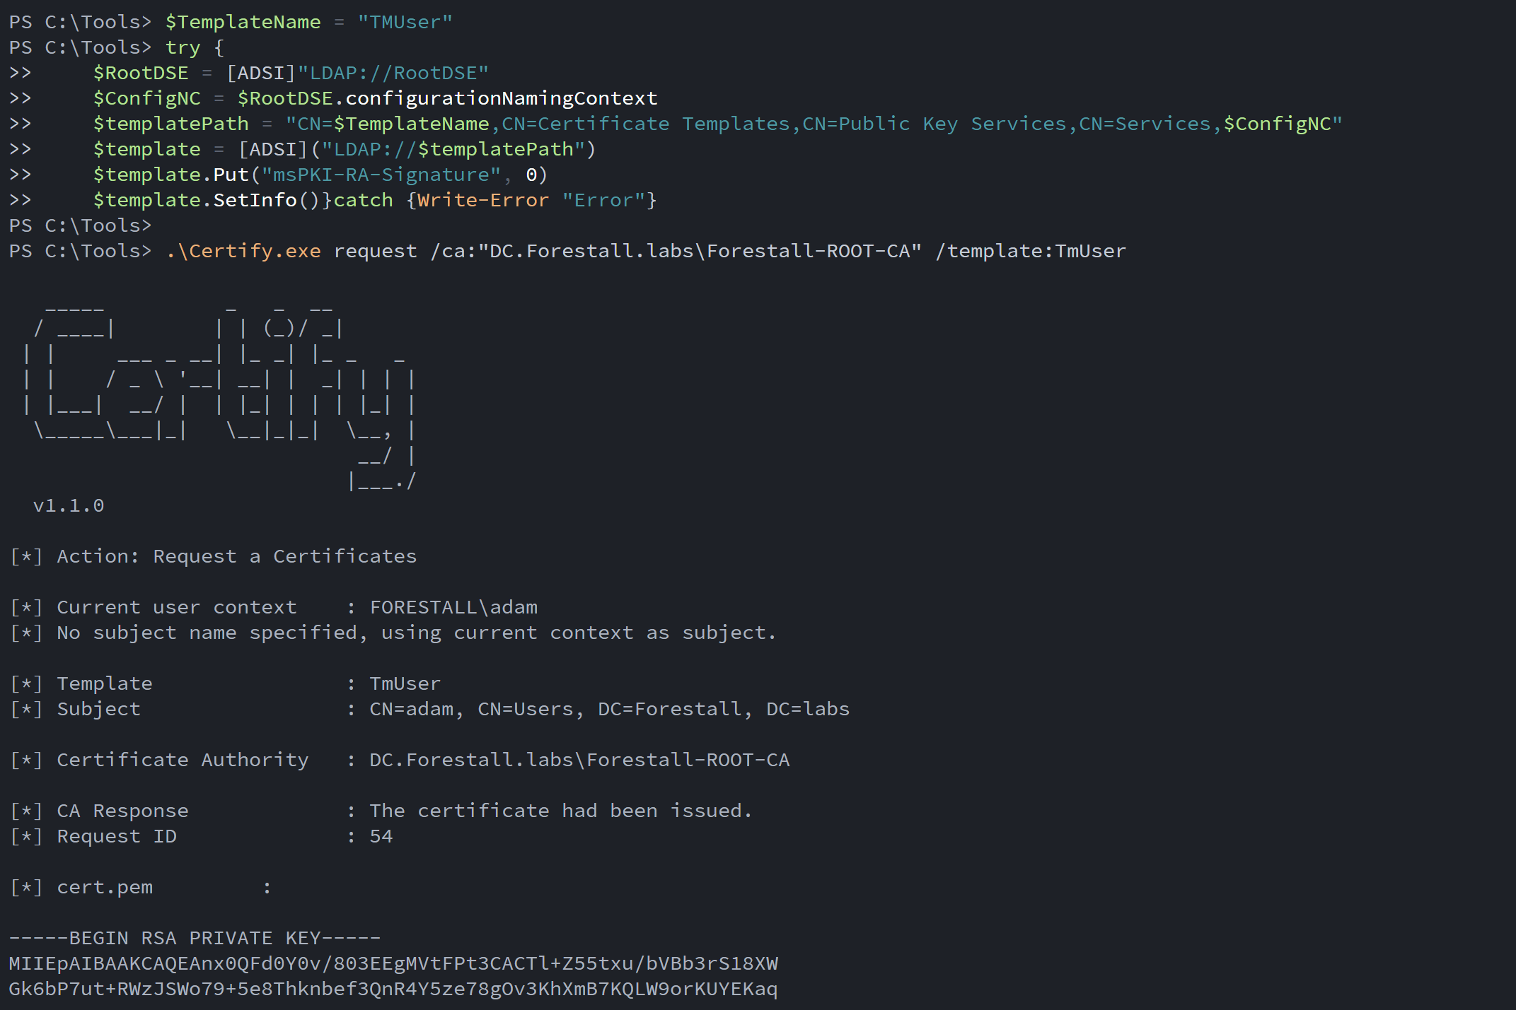This screenshot has width=1516, height=1010.
Task: Click the cert.pem label line
Action: [105, 887]
